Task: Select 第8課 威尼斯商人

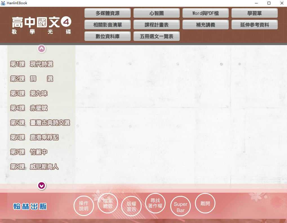Action: pyautogui.click(x=34, y=167)
